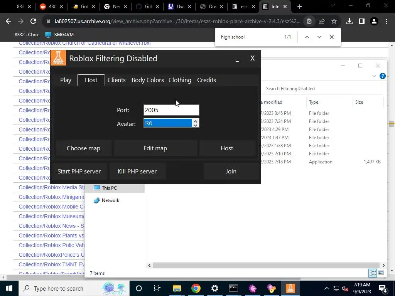Viewport: 395px width, 296px height.
Task: Start the PHP server
Action: (79, 172)
